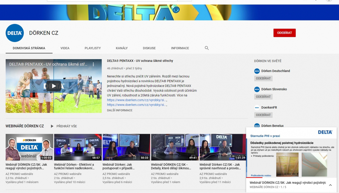Open the 50:33 webinar thumbnail

coord(126,147)
